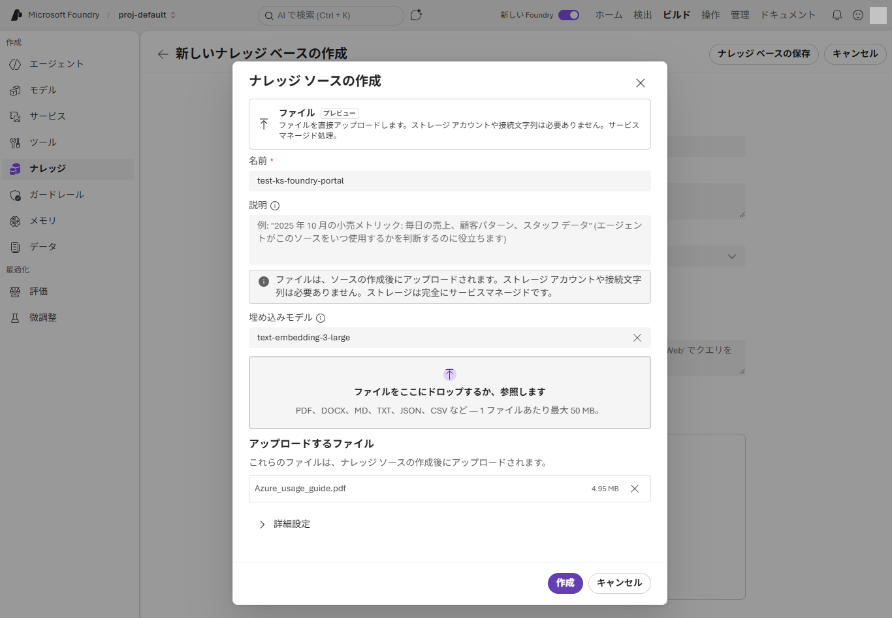This screenshot has width=892, height=618.
Task: Click the エージェント label in sidebar
Action: pyautogui.click(x=57, y=64)
